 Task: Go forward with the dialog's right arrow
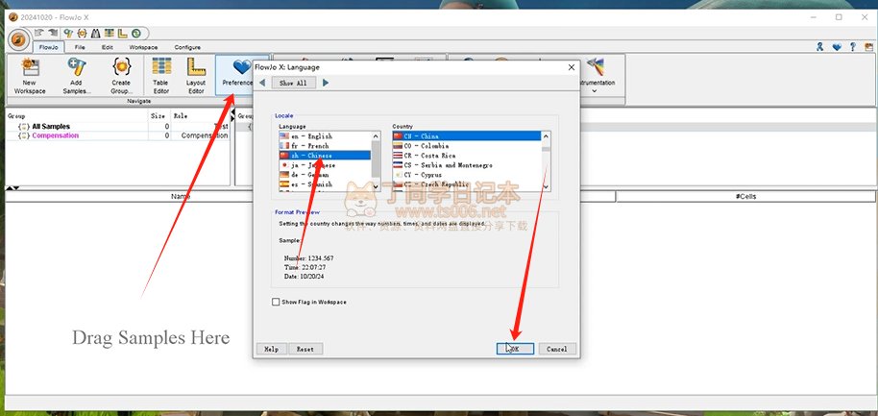tap(326, 83)
